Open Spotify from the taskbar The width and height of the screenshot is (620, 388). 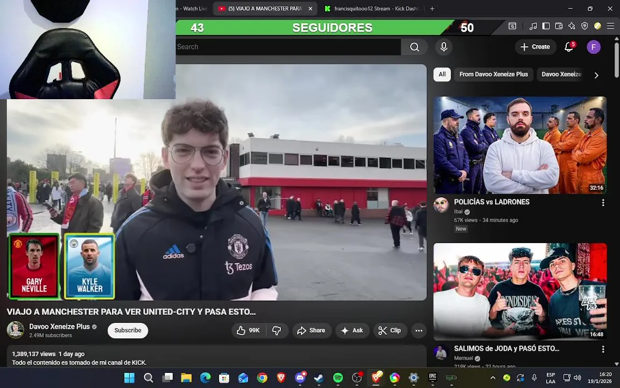click(338, 378)
